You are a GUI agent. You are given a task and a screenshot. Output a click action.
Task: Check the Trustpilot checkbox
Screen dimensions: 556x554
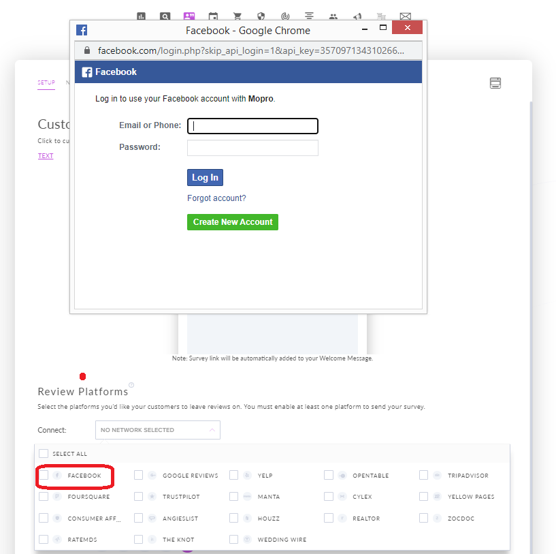tap(139, 497)
